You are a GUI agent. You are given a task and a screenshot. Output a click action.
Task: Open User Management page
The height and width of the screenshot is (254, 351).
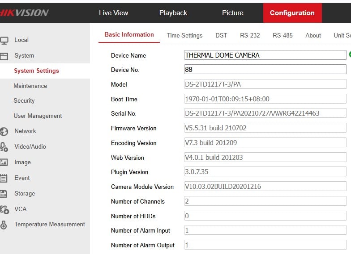click(38, 116)
